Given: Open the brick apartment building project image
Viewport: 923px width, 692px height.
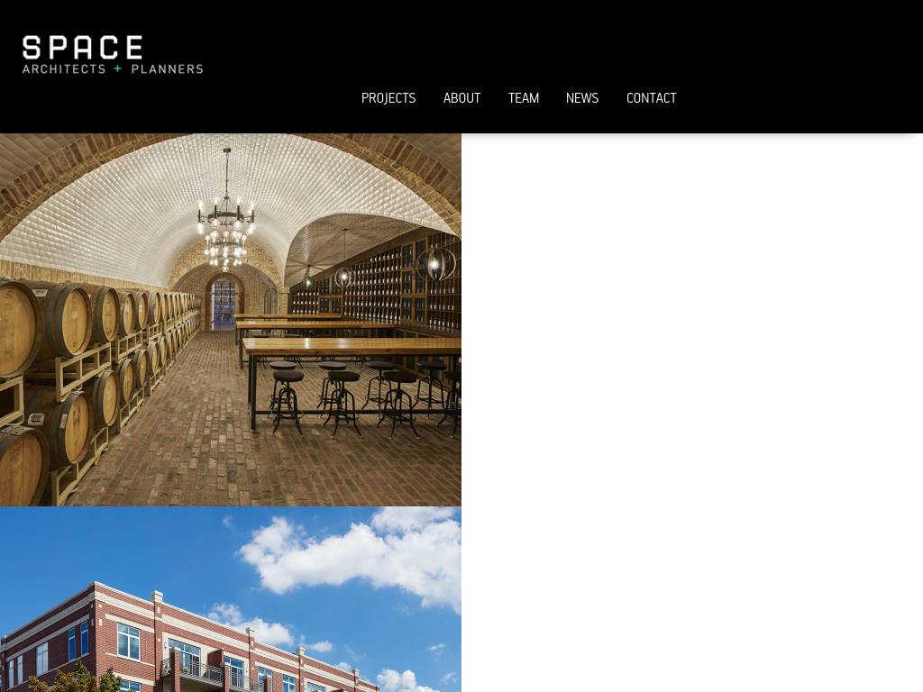Looking at the screenshot, I should pos(230,599).
